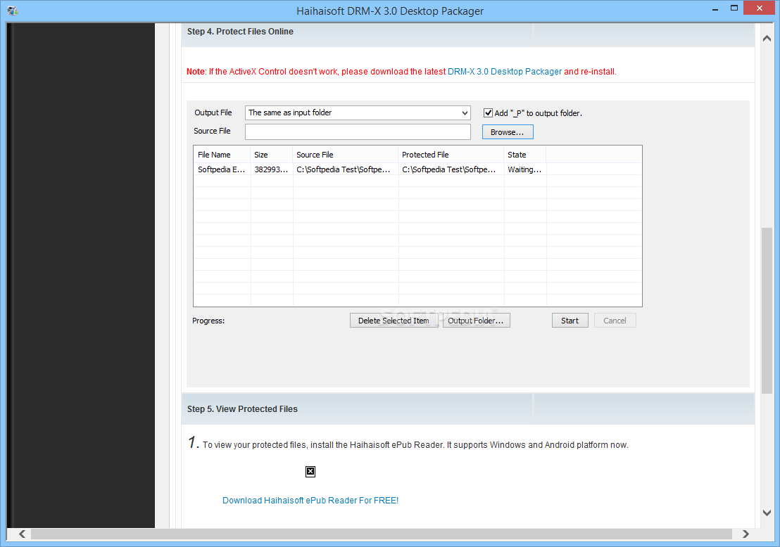Click the broken image placeholder icon
Screen dimensions: 780x547
coord(310,472)
